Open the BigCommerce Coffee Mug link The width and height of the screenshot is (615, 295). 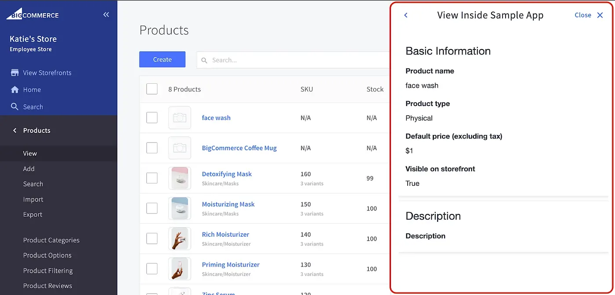(x=239, y=148)
